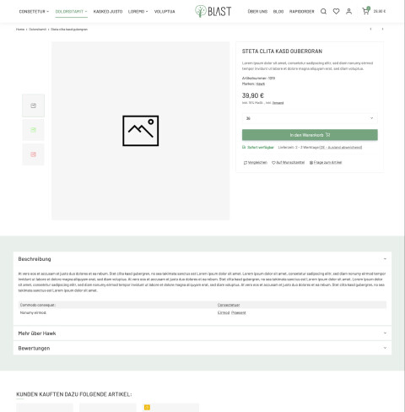Open the user account icon

pos(348,12)
